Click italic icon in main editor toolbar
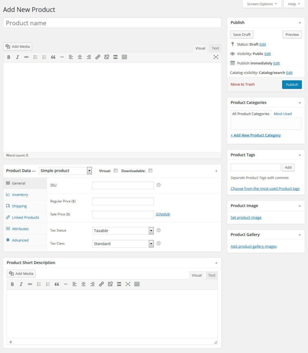The image size is (308, 353). pos(17,57)
